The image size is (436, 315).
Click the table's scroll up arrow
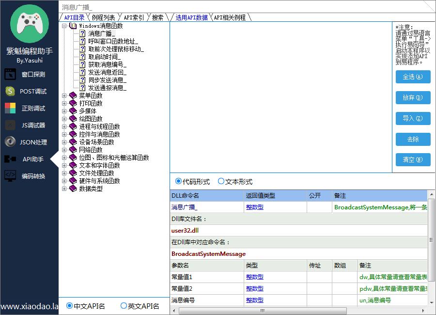point(431,194)
